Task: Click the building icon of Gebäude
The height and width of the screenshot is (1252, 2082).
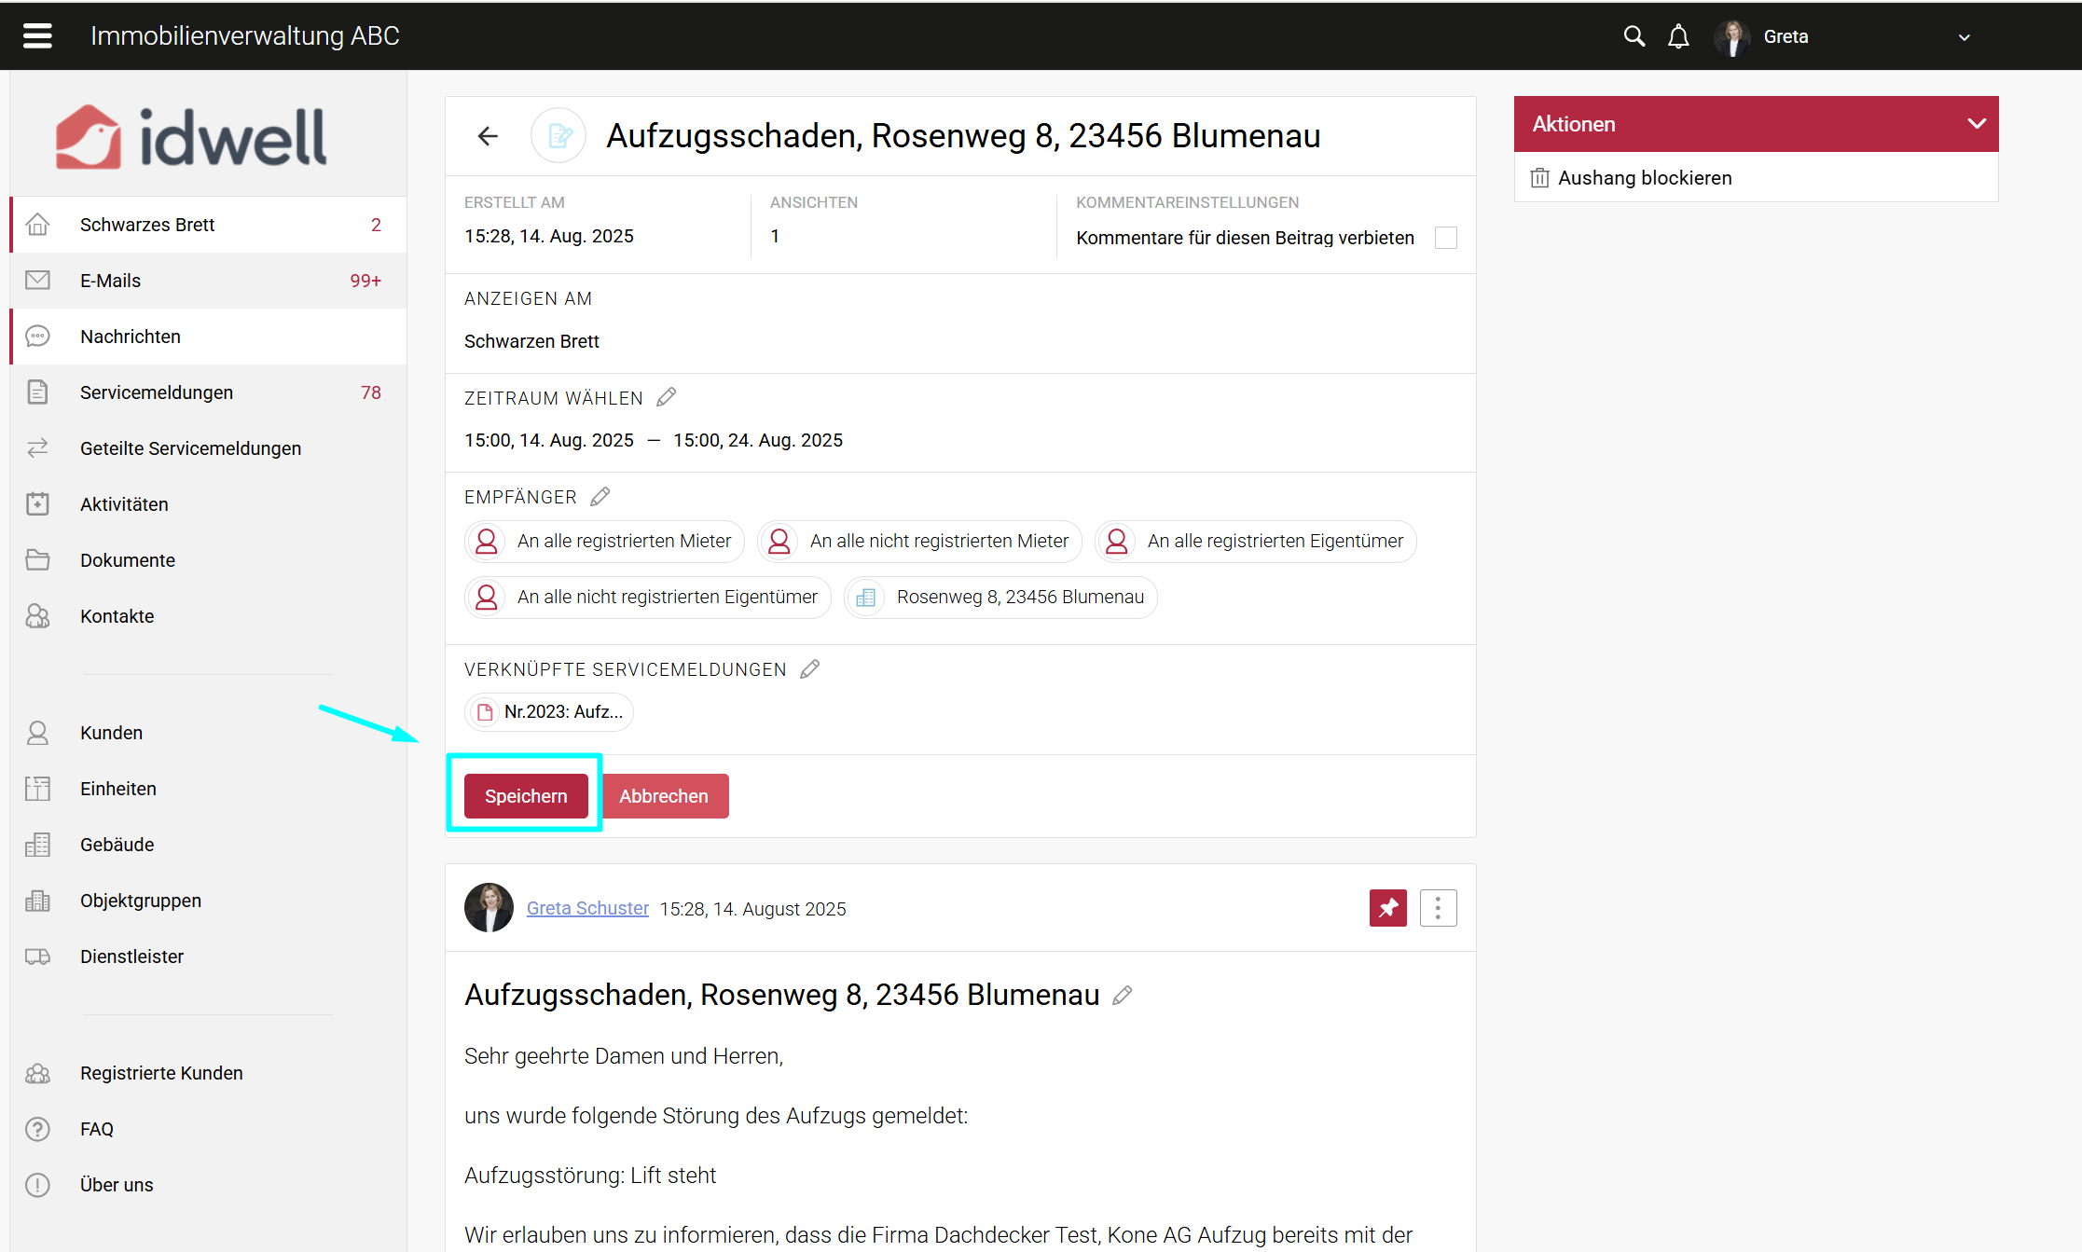Action: 37,845
